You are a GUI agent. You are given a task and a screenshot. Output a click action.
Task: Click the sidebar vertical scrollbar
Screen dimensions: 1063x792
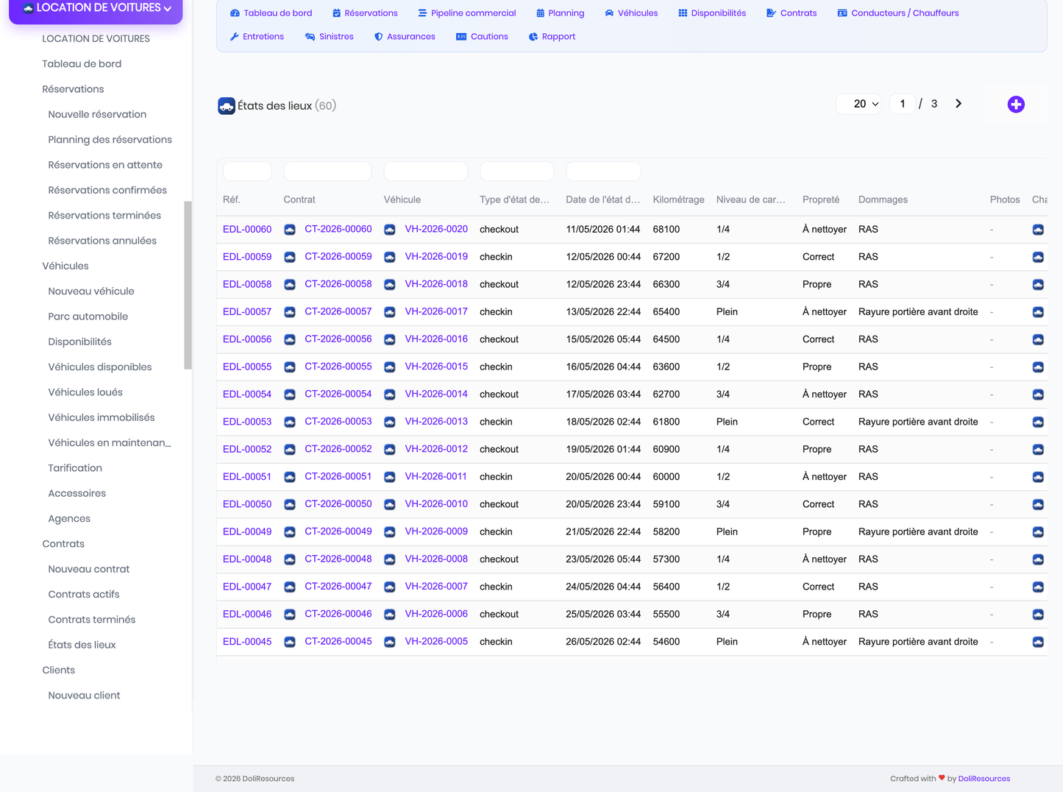(x=188, y=285)
